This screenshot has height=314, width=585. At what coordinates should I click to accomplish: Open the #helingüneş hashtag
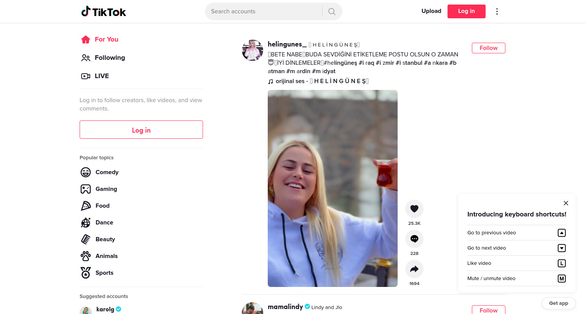coord(340,63)
